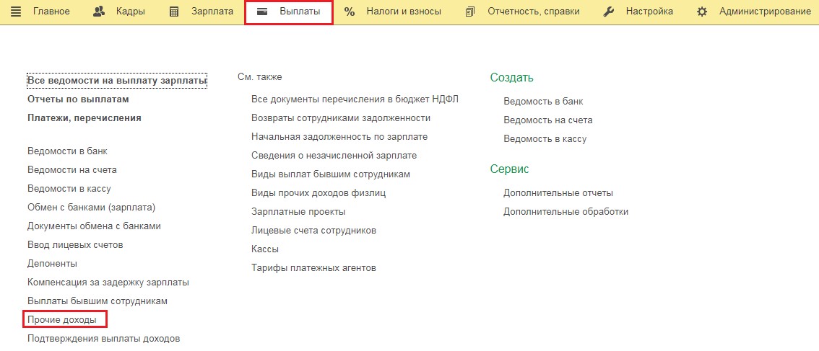Open Дополнительные отчеты under Сервис

558,193
